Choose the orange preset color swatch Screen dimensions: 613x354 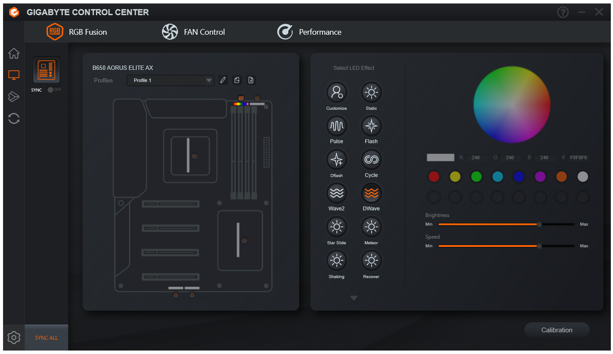[x=561, y=177]
